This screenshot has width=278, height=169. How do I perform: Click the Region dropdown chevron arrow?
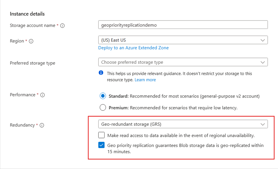263,40
